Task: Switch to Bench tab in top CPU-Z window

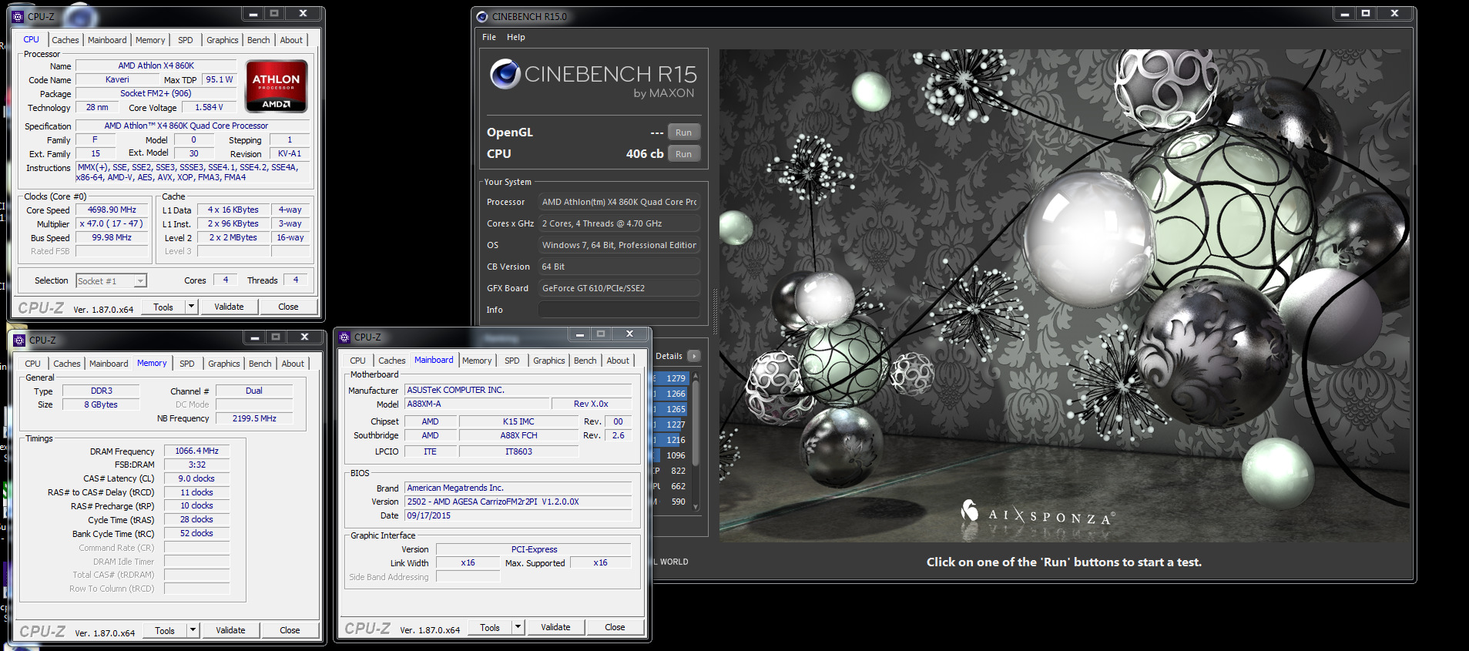Action: point(259,40)
